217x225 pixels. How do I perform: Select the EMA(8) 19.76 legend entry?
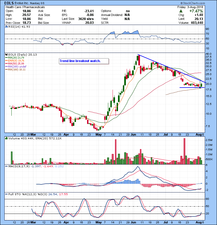(x=15, y=60)
